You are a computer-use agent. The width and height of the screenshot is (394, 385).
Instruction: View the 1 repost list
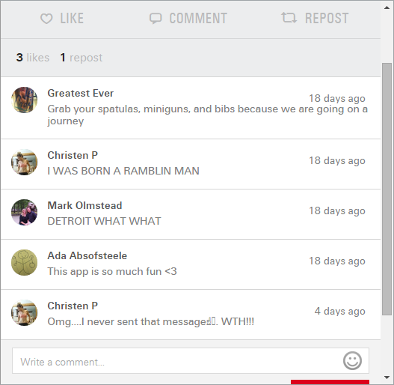point(81,58)
